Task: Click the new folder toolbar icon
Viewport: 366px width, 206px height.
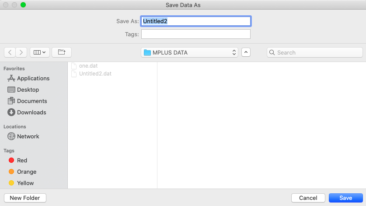Action: (x=62, y=52)
